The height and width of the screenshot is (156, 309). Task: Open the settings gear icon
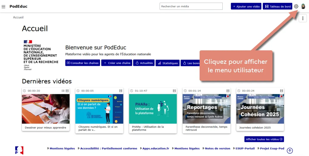296,6
